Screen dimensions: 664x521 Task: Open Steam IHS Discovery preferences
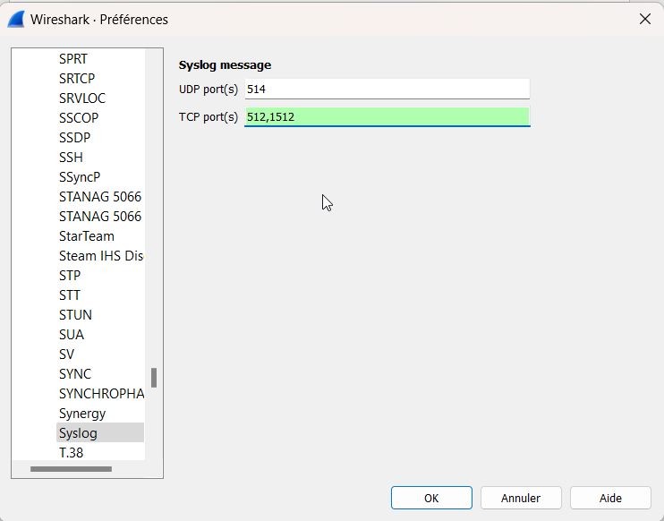(101, 256)
